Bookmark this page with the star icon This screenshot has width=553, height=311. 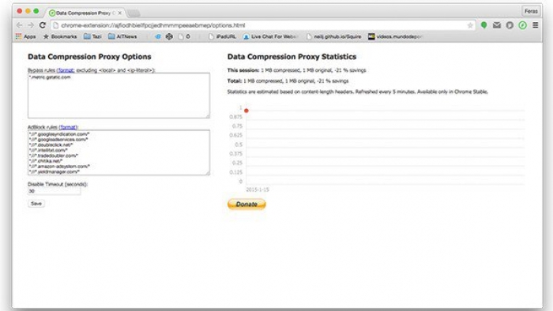470,25
